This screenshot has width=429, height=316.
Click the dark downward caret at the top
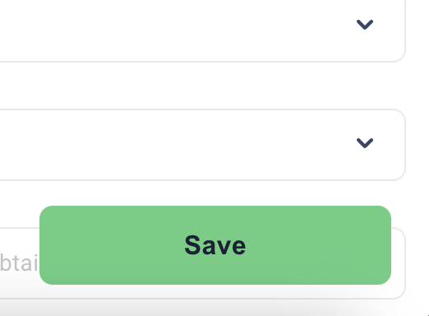coord(365,25)
